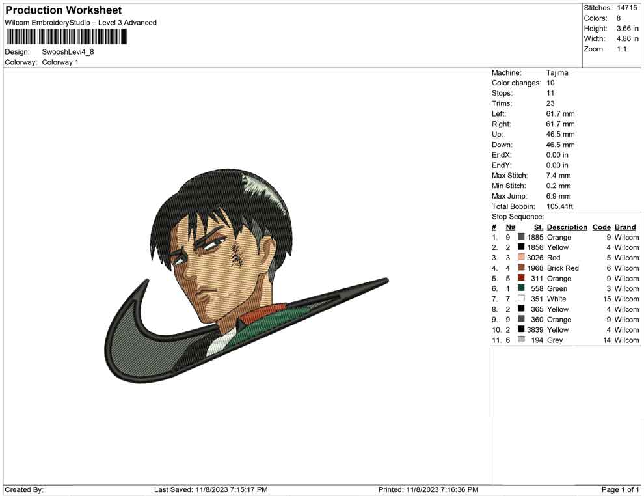644x496 pixels.
Task: Click the peach swatch for 3026 Red
Action: [521, 257]
